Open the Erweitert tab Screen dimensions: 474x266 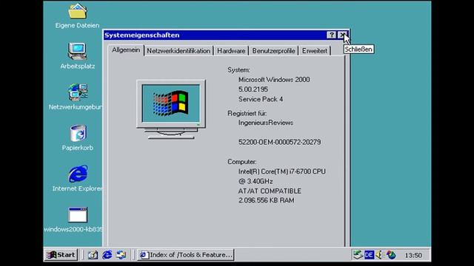coord(315,51)
